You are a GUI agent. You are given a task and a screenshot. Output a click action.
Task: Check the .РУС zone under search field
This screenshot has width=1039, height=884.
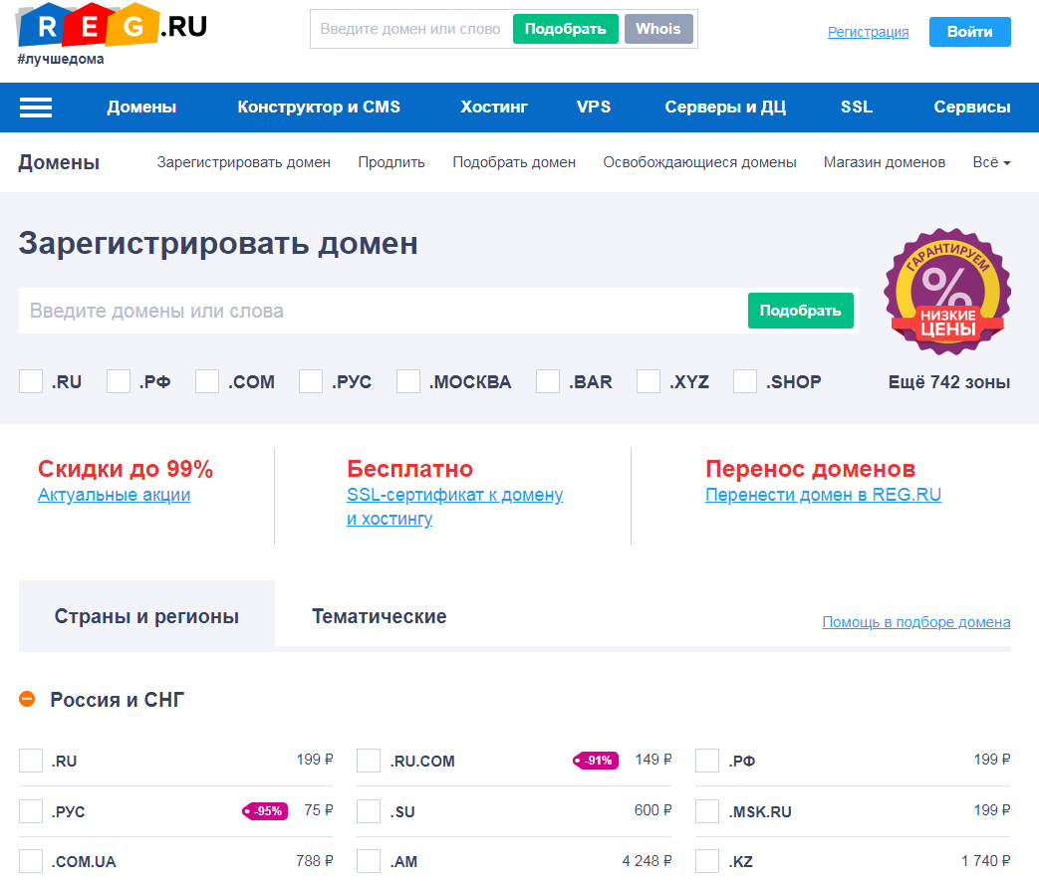[310, 381]
